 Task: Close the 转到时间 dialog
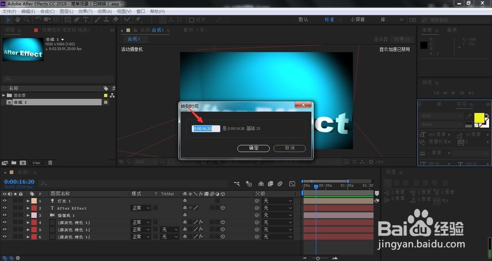[x=303, y=105]
